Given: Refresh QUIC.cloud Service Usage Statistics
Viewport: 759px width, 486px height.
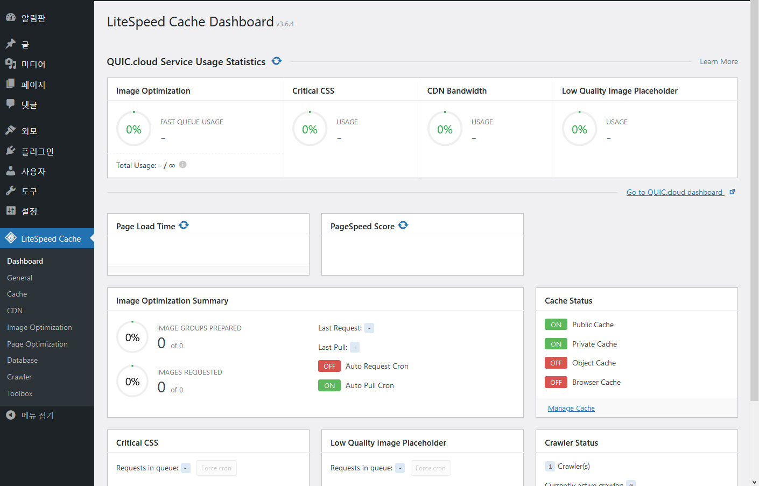Looking at the screenshot, I should pos(277,61).
